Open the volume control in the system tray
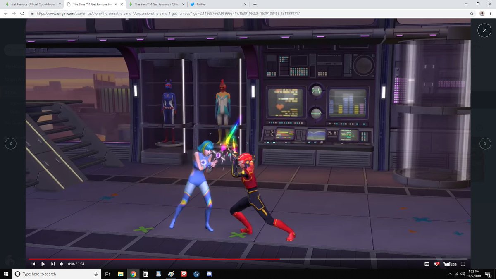496x279 pixels. (463, 274)
